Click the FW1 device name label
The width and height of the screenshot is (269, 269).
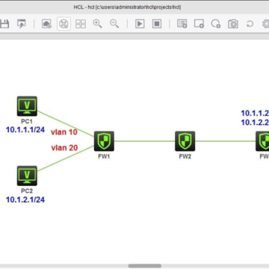pyautogui.click(x=104, y=156)
